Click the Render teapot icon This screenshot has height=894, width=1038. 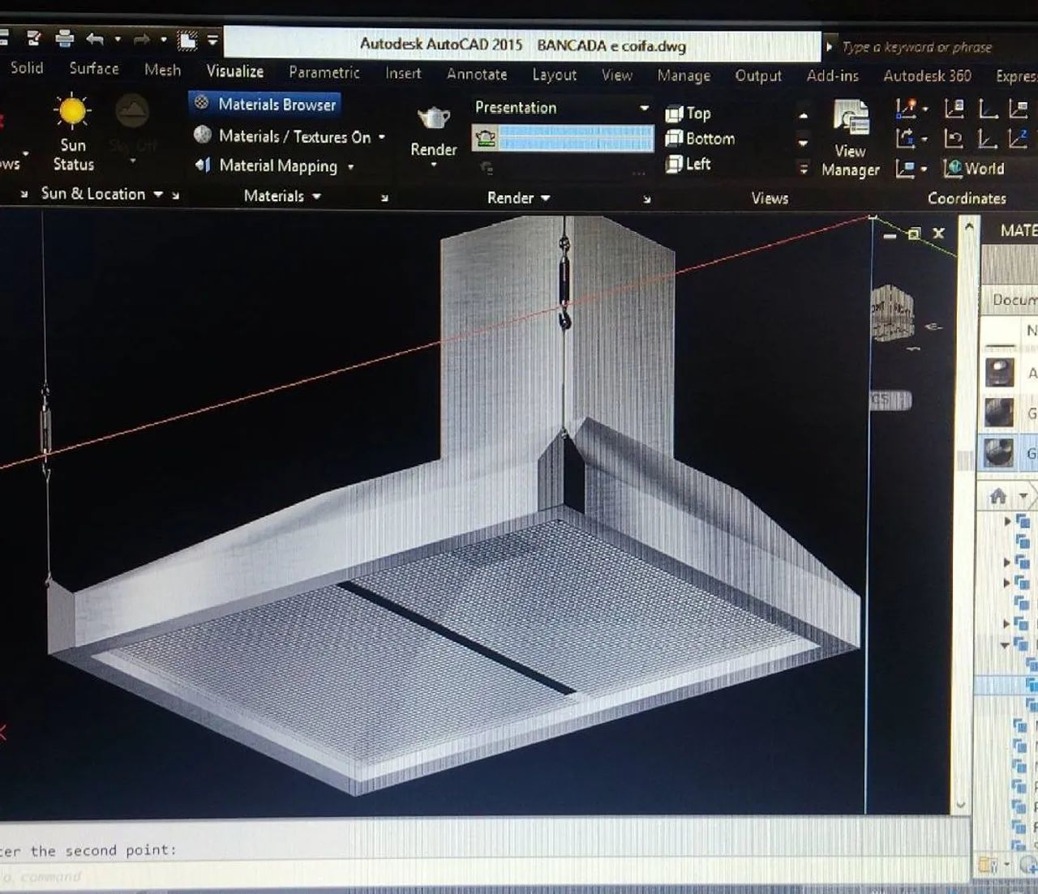[433, 118]
